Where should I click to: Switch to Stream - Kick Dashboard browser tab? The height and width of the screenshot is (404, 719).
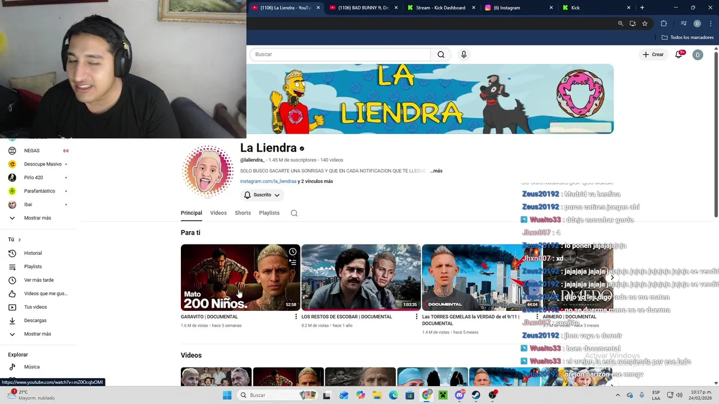click(440, 8)
